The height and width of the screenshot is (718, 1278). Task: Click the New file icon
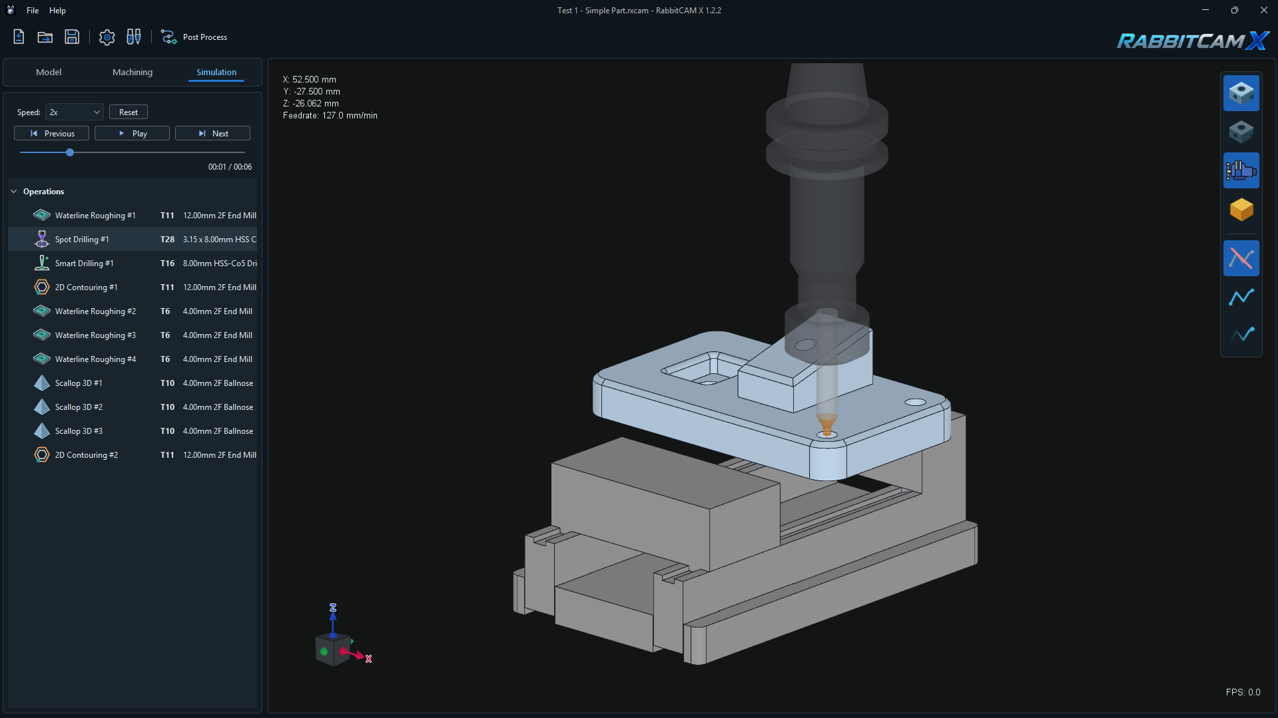pyautogui.click(x=19, y=37)
